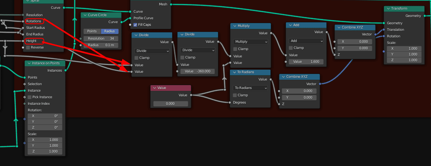Select Radius mode in Curve Circle node
Viewport: 431px width, 166px height.
coord(110,31)
